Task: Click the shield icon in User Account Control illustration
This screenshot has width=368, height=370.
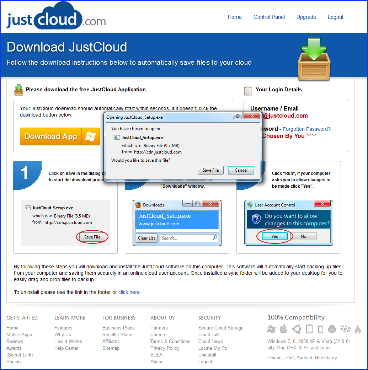Action: coord(250,205)
